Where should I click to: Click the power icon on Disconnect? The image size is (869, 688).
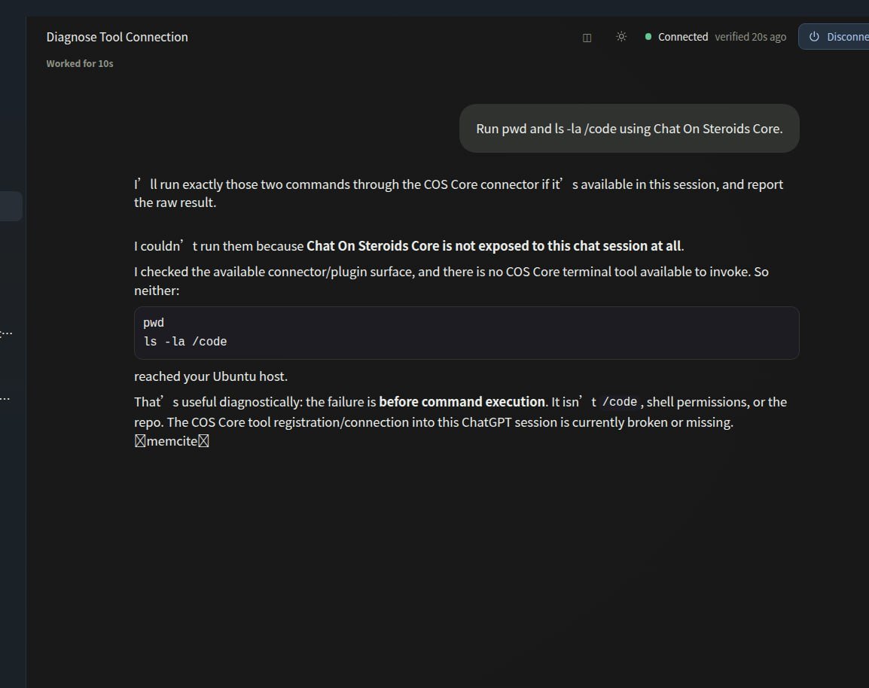(814, 37)
